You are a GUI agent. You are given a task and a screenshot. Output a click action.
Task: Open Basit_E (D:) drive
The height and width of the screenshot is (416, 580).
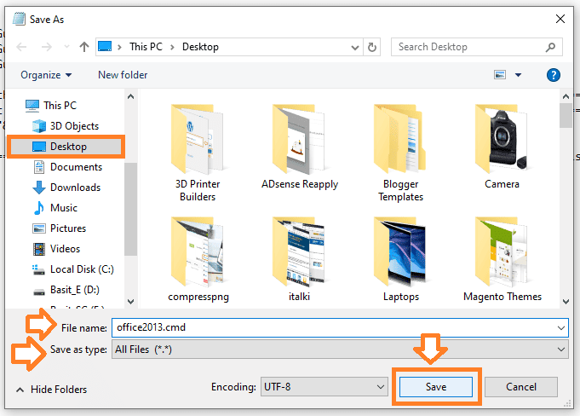[x=75, y=290]
